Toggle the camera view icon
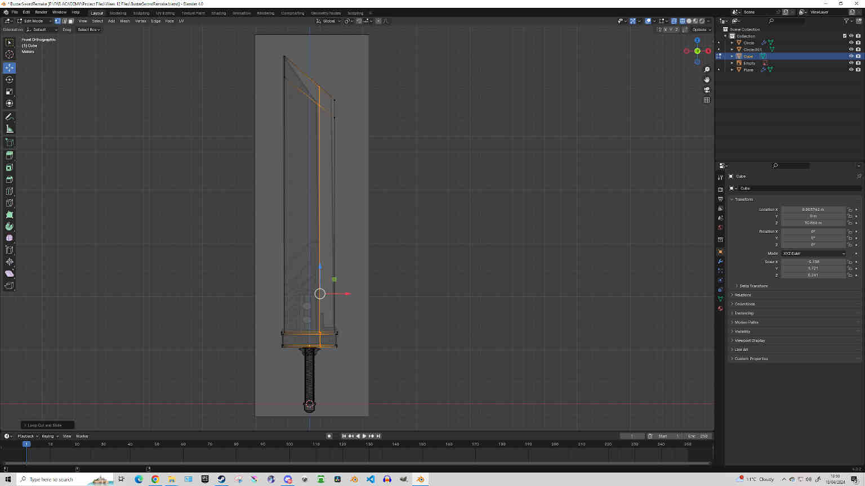The image size is (865, 486). [707, 90]
